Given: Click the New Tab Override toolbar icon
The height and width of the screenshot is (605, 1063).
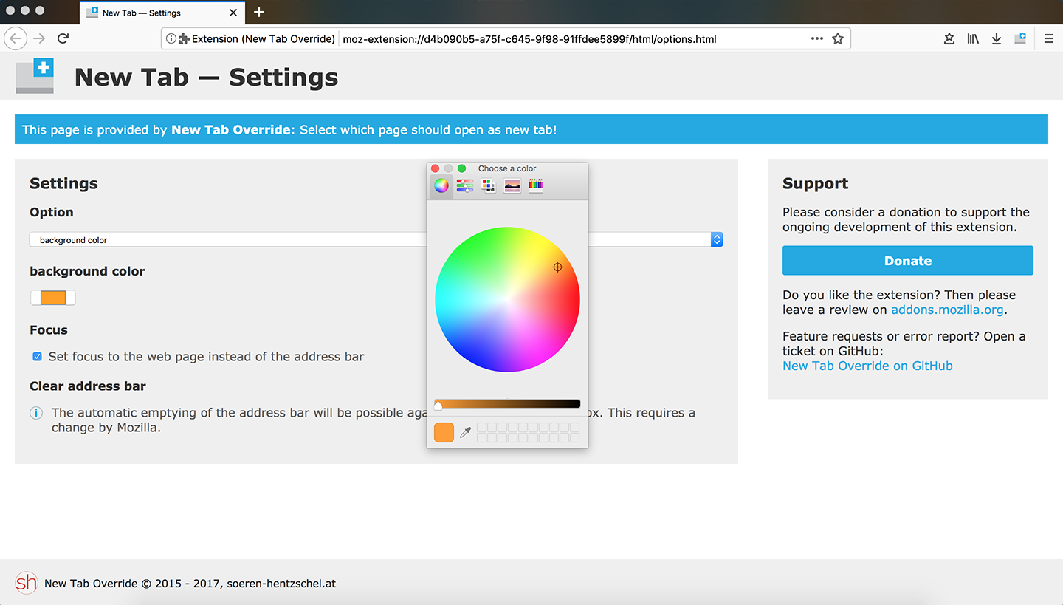Looking at the screenshot, I should coord(1020,39).
